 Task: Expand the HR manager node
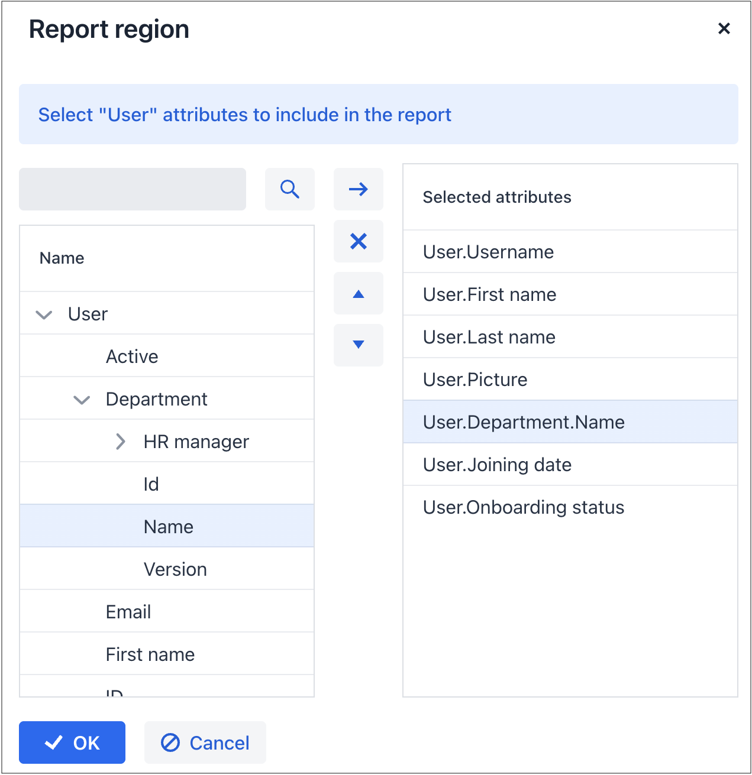120,442
